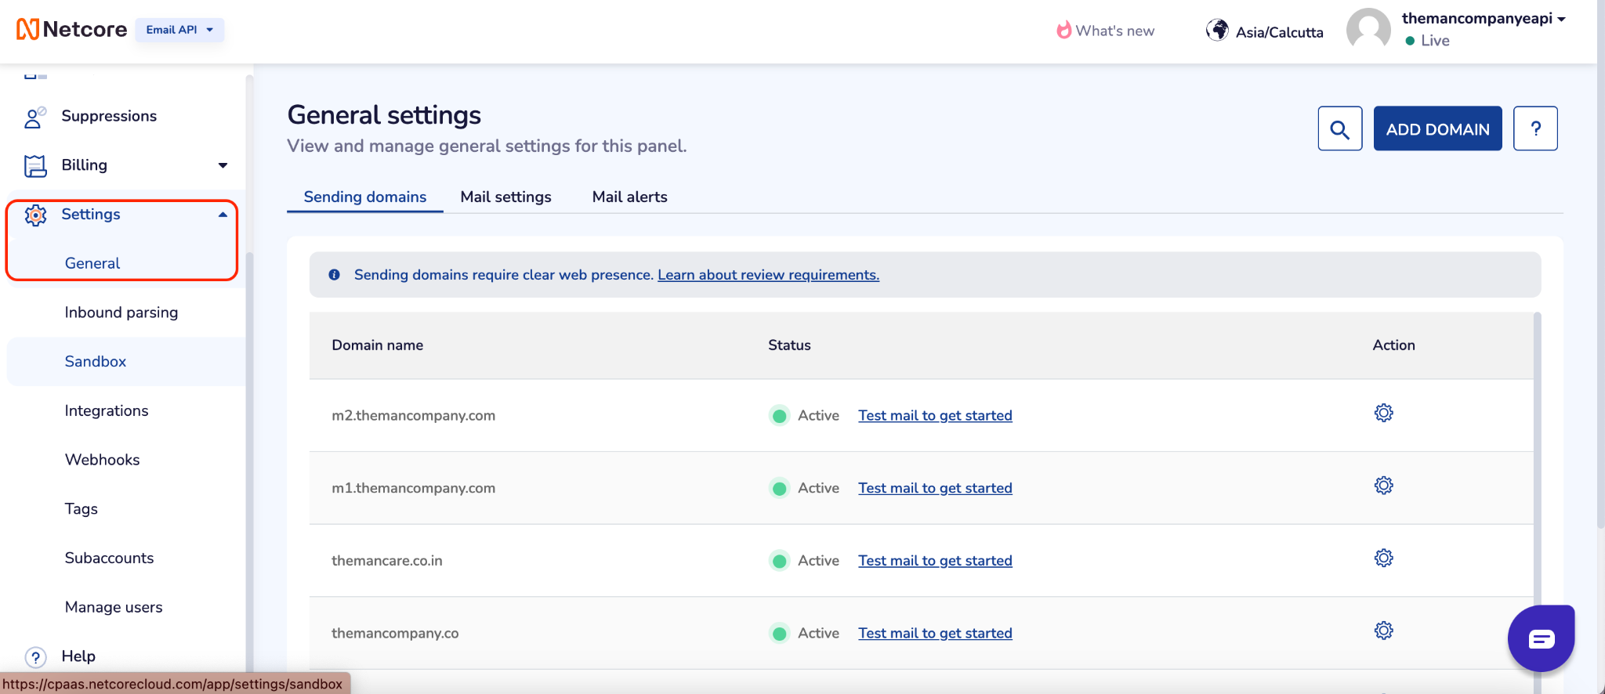Screen dimensions: 1605x694
Task: Open gear settings for m2.themancompany.com
Action: [1384, 413]
